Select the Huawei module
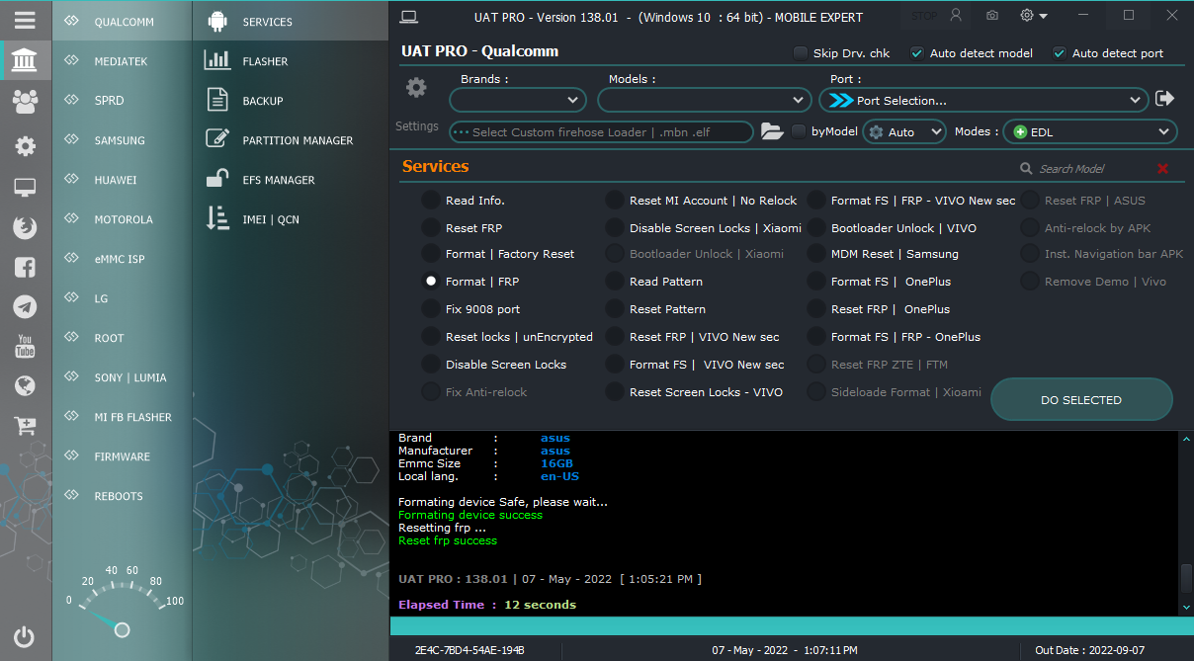The width and height of the screenshot is (1194, 661). [123, 180]
